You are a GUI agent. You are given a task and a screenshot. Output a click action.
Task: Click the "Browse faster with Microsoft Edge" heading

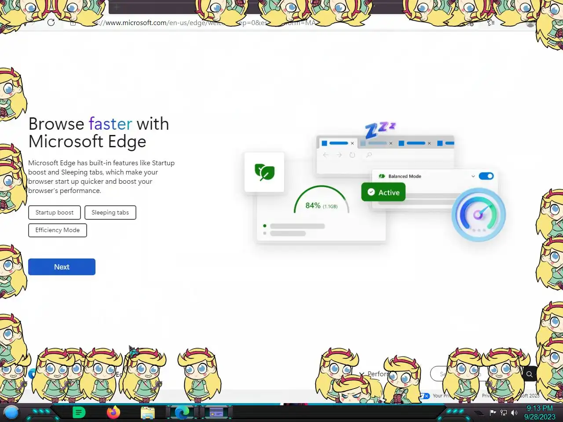point(99,132)
